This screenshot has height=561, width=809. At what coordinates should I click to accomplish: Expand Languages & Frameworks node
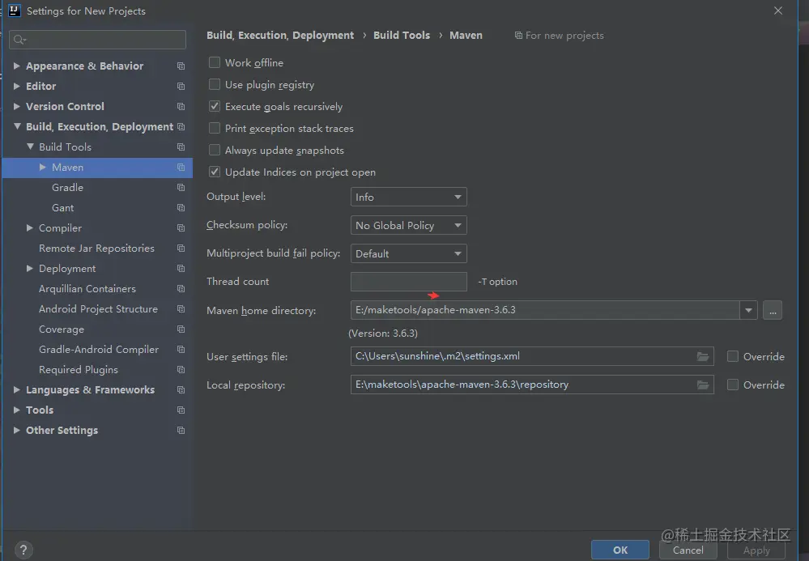tap(16, 390)
